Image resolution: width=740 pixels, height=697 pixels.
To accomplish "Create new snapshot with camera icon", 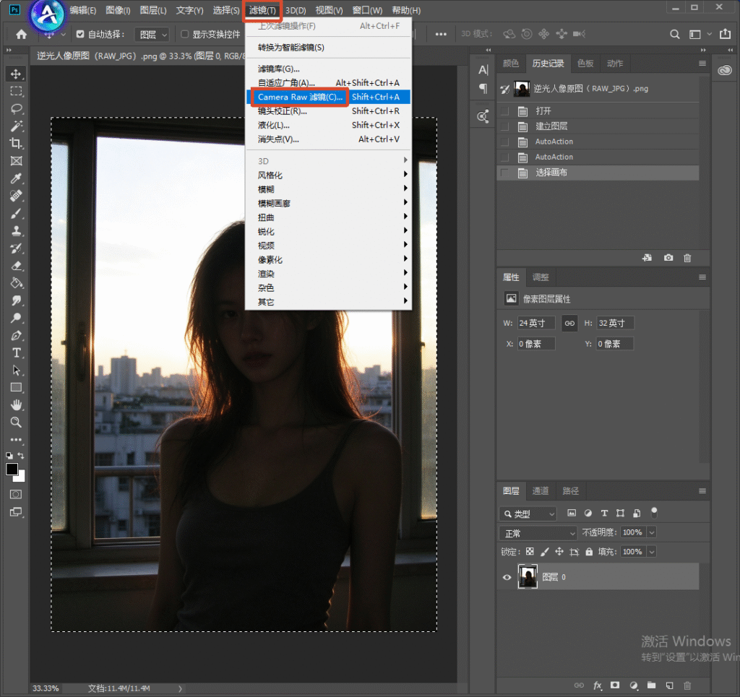I will tap(668, 258).
